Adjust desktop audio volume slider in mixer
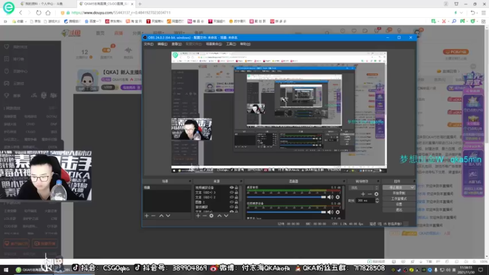This screenshot has height=275, width=489. point(286,197)
